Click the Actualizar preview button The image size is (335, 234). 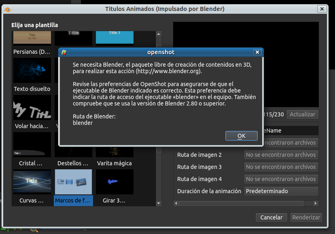coord(303,114)
